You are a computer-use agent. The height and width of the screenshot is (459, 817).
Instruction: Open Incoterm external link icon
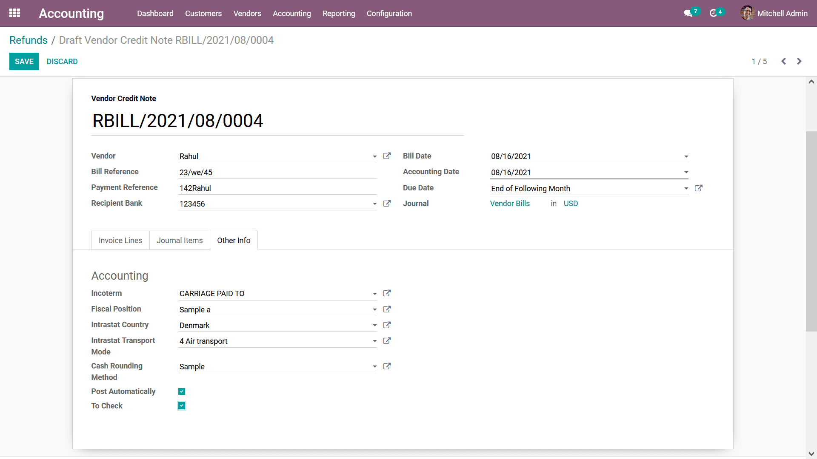[x=387, y=293]
